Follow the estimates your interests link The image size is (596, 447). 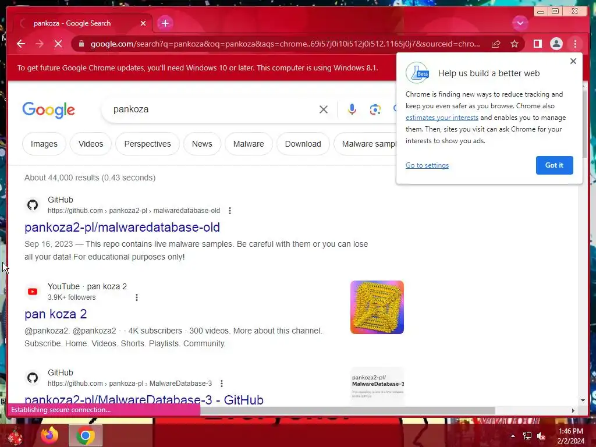tap(442, 118)
